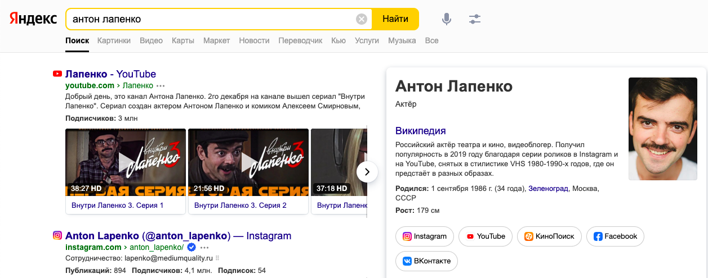Open the 37:18 HD video thumbnail
708x278 pixels.
coord(339,163)
